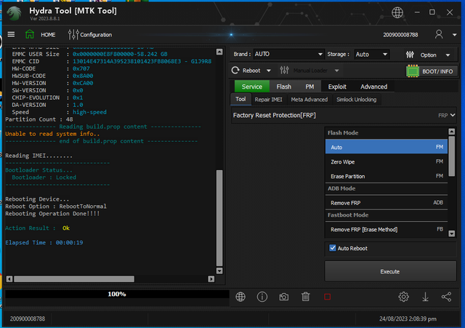Select the Repair IMEI sub-tab
This screenshot has height=328, width=465.
(x=268, y=100)
